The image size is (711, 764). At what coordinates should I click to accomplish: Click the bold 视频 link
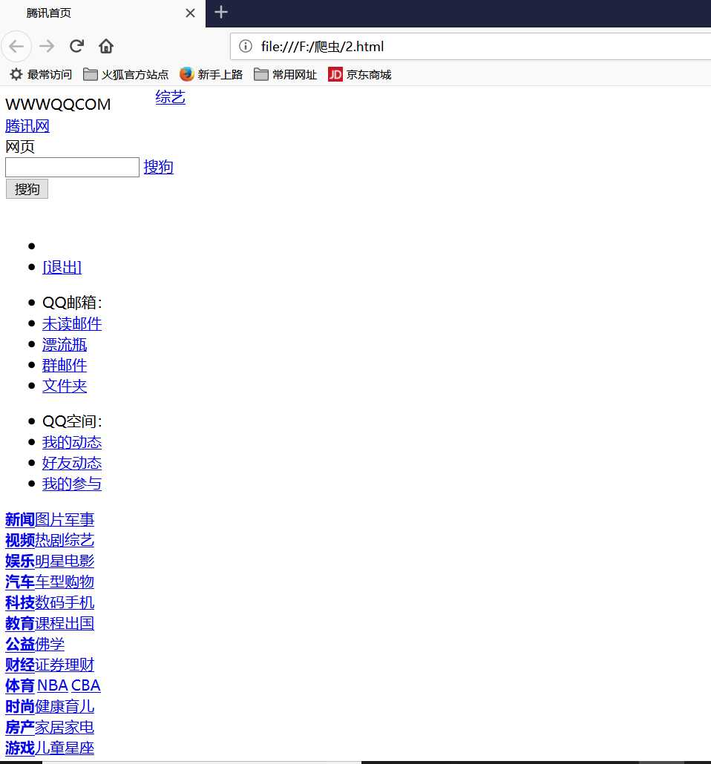click(20, 540)
